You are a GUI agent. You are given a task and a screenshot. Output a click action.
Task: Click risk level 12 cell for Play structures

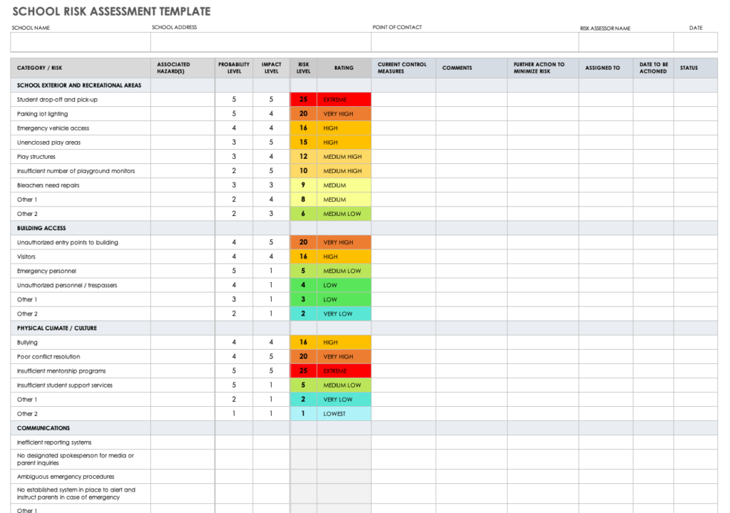click(303, 157)
